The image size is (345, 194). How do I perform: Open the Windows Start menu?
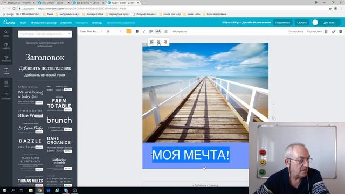4,190
